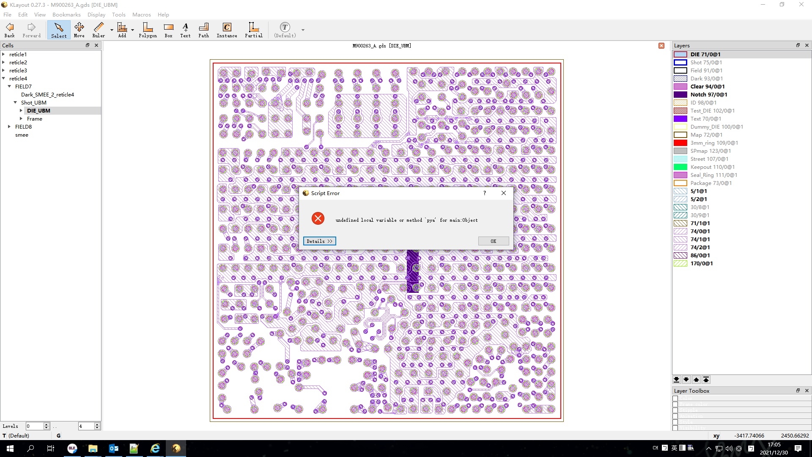Select the Instance tool

[x=227, y=30]
